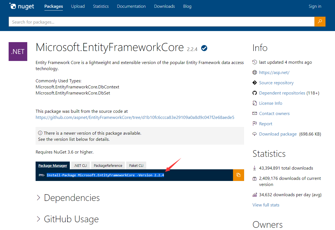Click the globe icon beside asp.net link
The image size is (335, 230).
(x=255, y=73)
